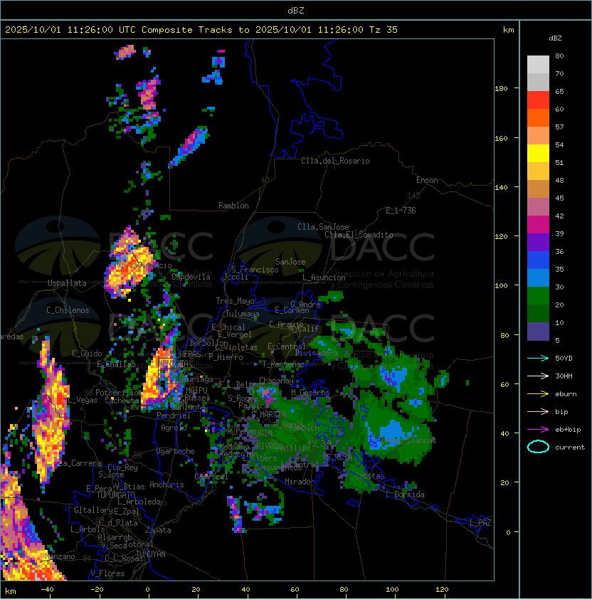592x599 pixels.
Task: Click the 'Agrelo' place label
Action: click(174, 428)
